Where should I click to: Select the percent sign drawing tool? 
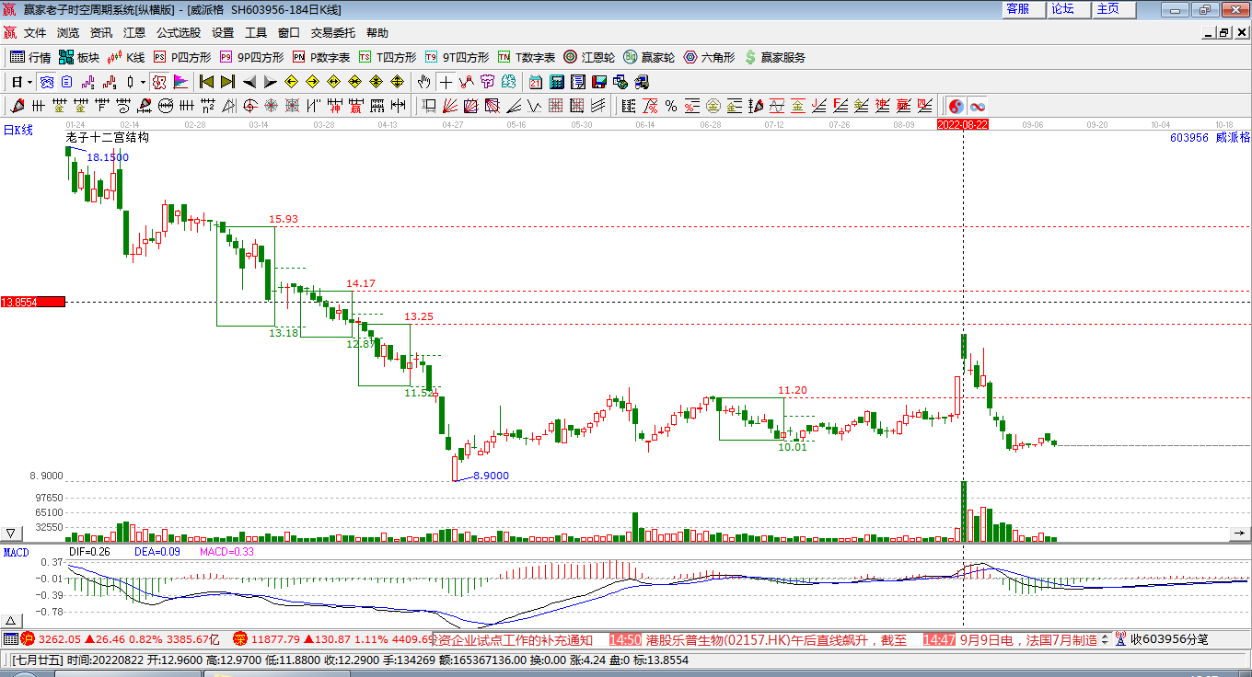tap(670, 106)
